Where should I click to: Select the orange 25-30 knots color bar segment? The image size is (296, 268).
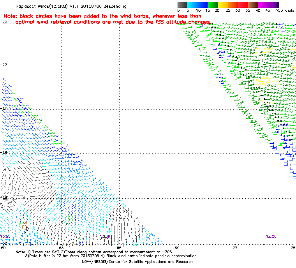[233, 5]
